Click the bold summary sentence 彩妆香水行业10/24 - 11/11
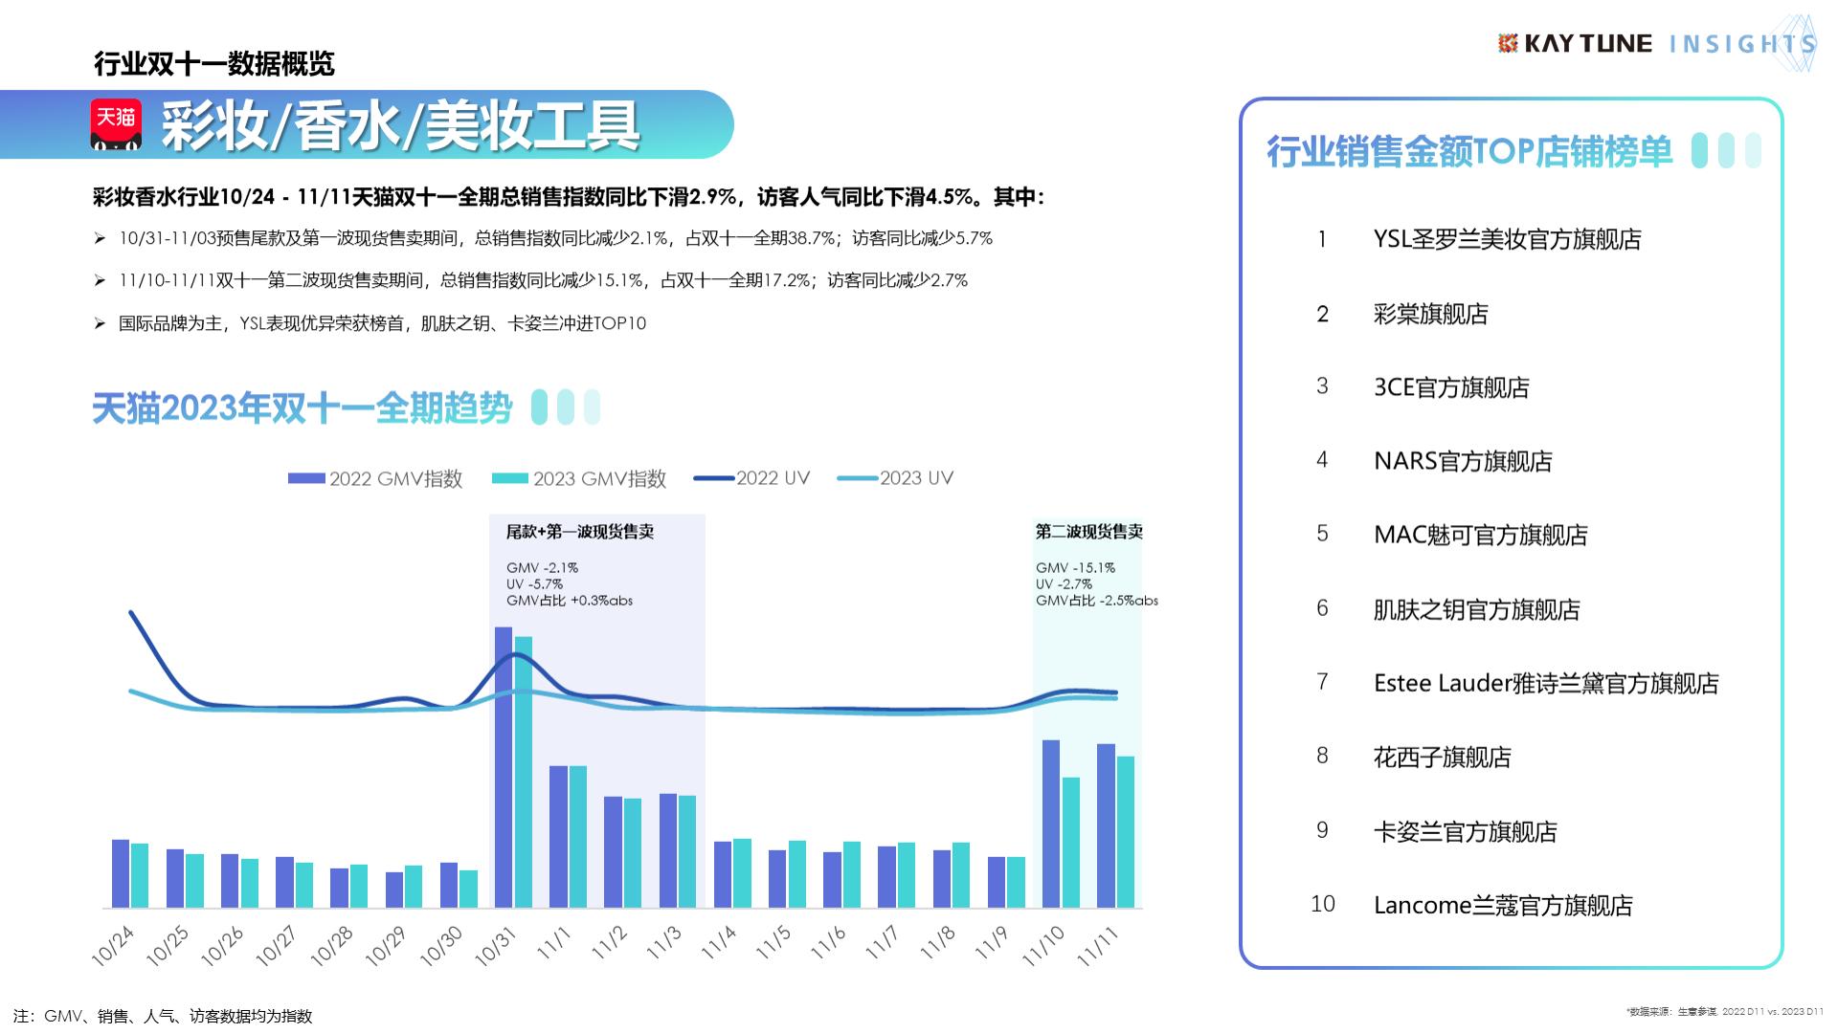Image resolution: width=1838 pixels, height=1033 pixels. pyautogui.click(x=569, y=197)
